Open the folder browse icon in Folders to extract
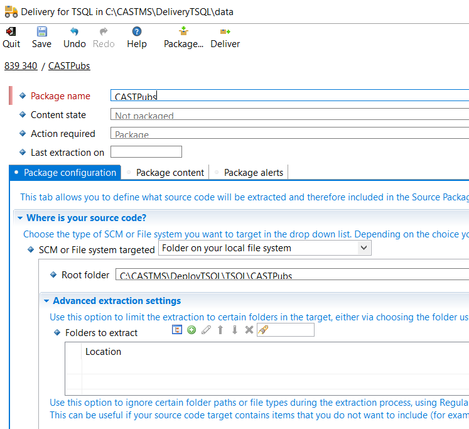The height and width of the screenshot is (429, 469). click(178, 330)
